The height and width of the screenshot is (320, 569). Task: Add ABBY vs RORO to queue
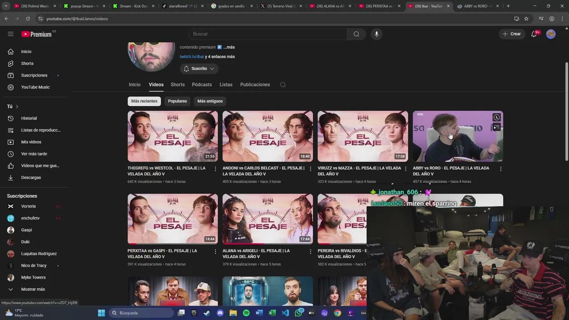pos(497,127)
